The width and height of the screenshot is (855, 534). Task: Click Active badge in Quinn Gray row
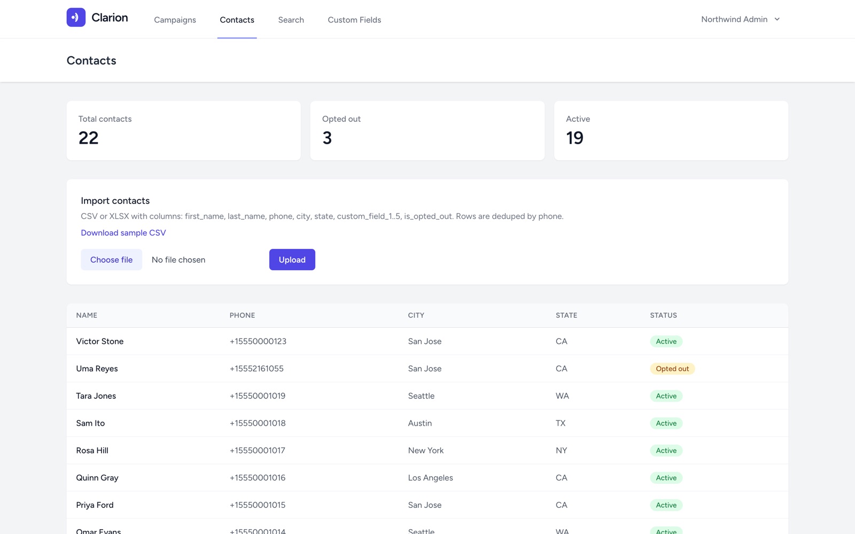pyautogui.click(x=666, y=477)
